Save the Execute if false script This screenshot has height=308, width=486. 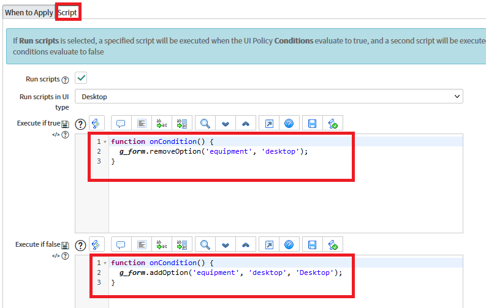[313, 244]
